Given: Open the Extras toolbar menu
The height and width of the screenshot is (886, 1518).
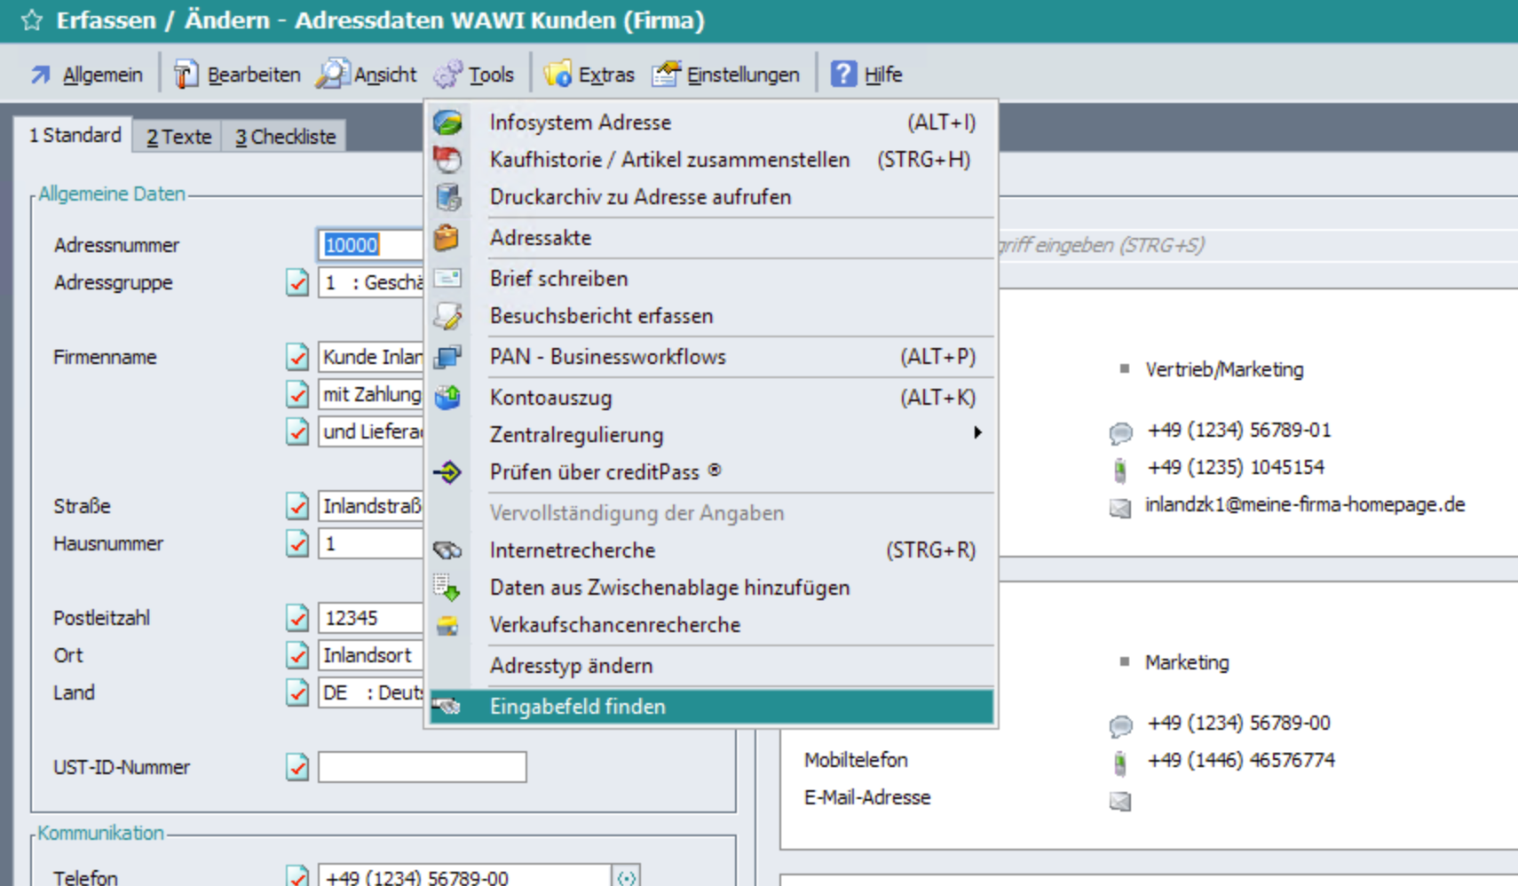Looking at the screenshot, I should click(x=589, y=75).
